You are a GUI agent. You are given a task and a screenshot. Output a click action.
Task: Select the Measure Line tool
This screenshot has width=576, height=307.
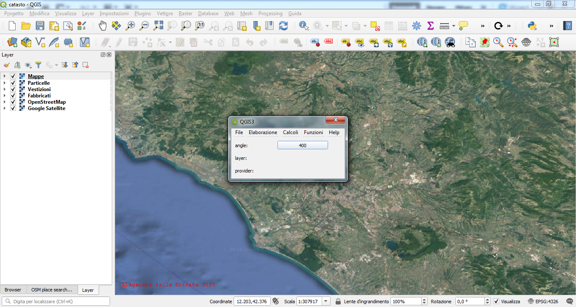[x=444, y=25]
